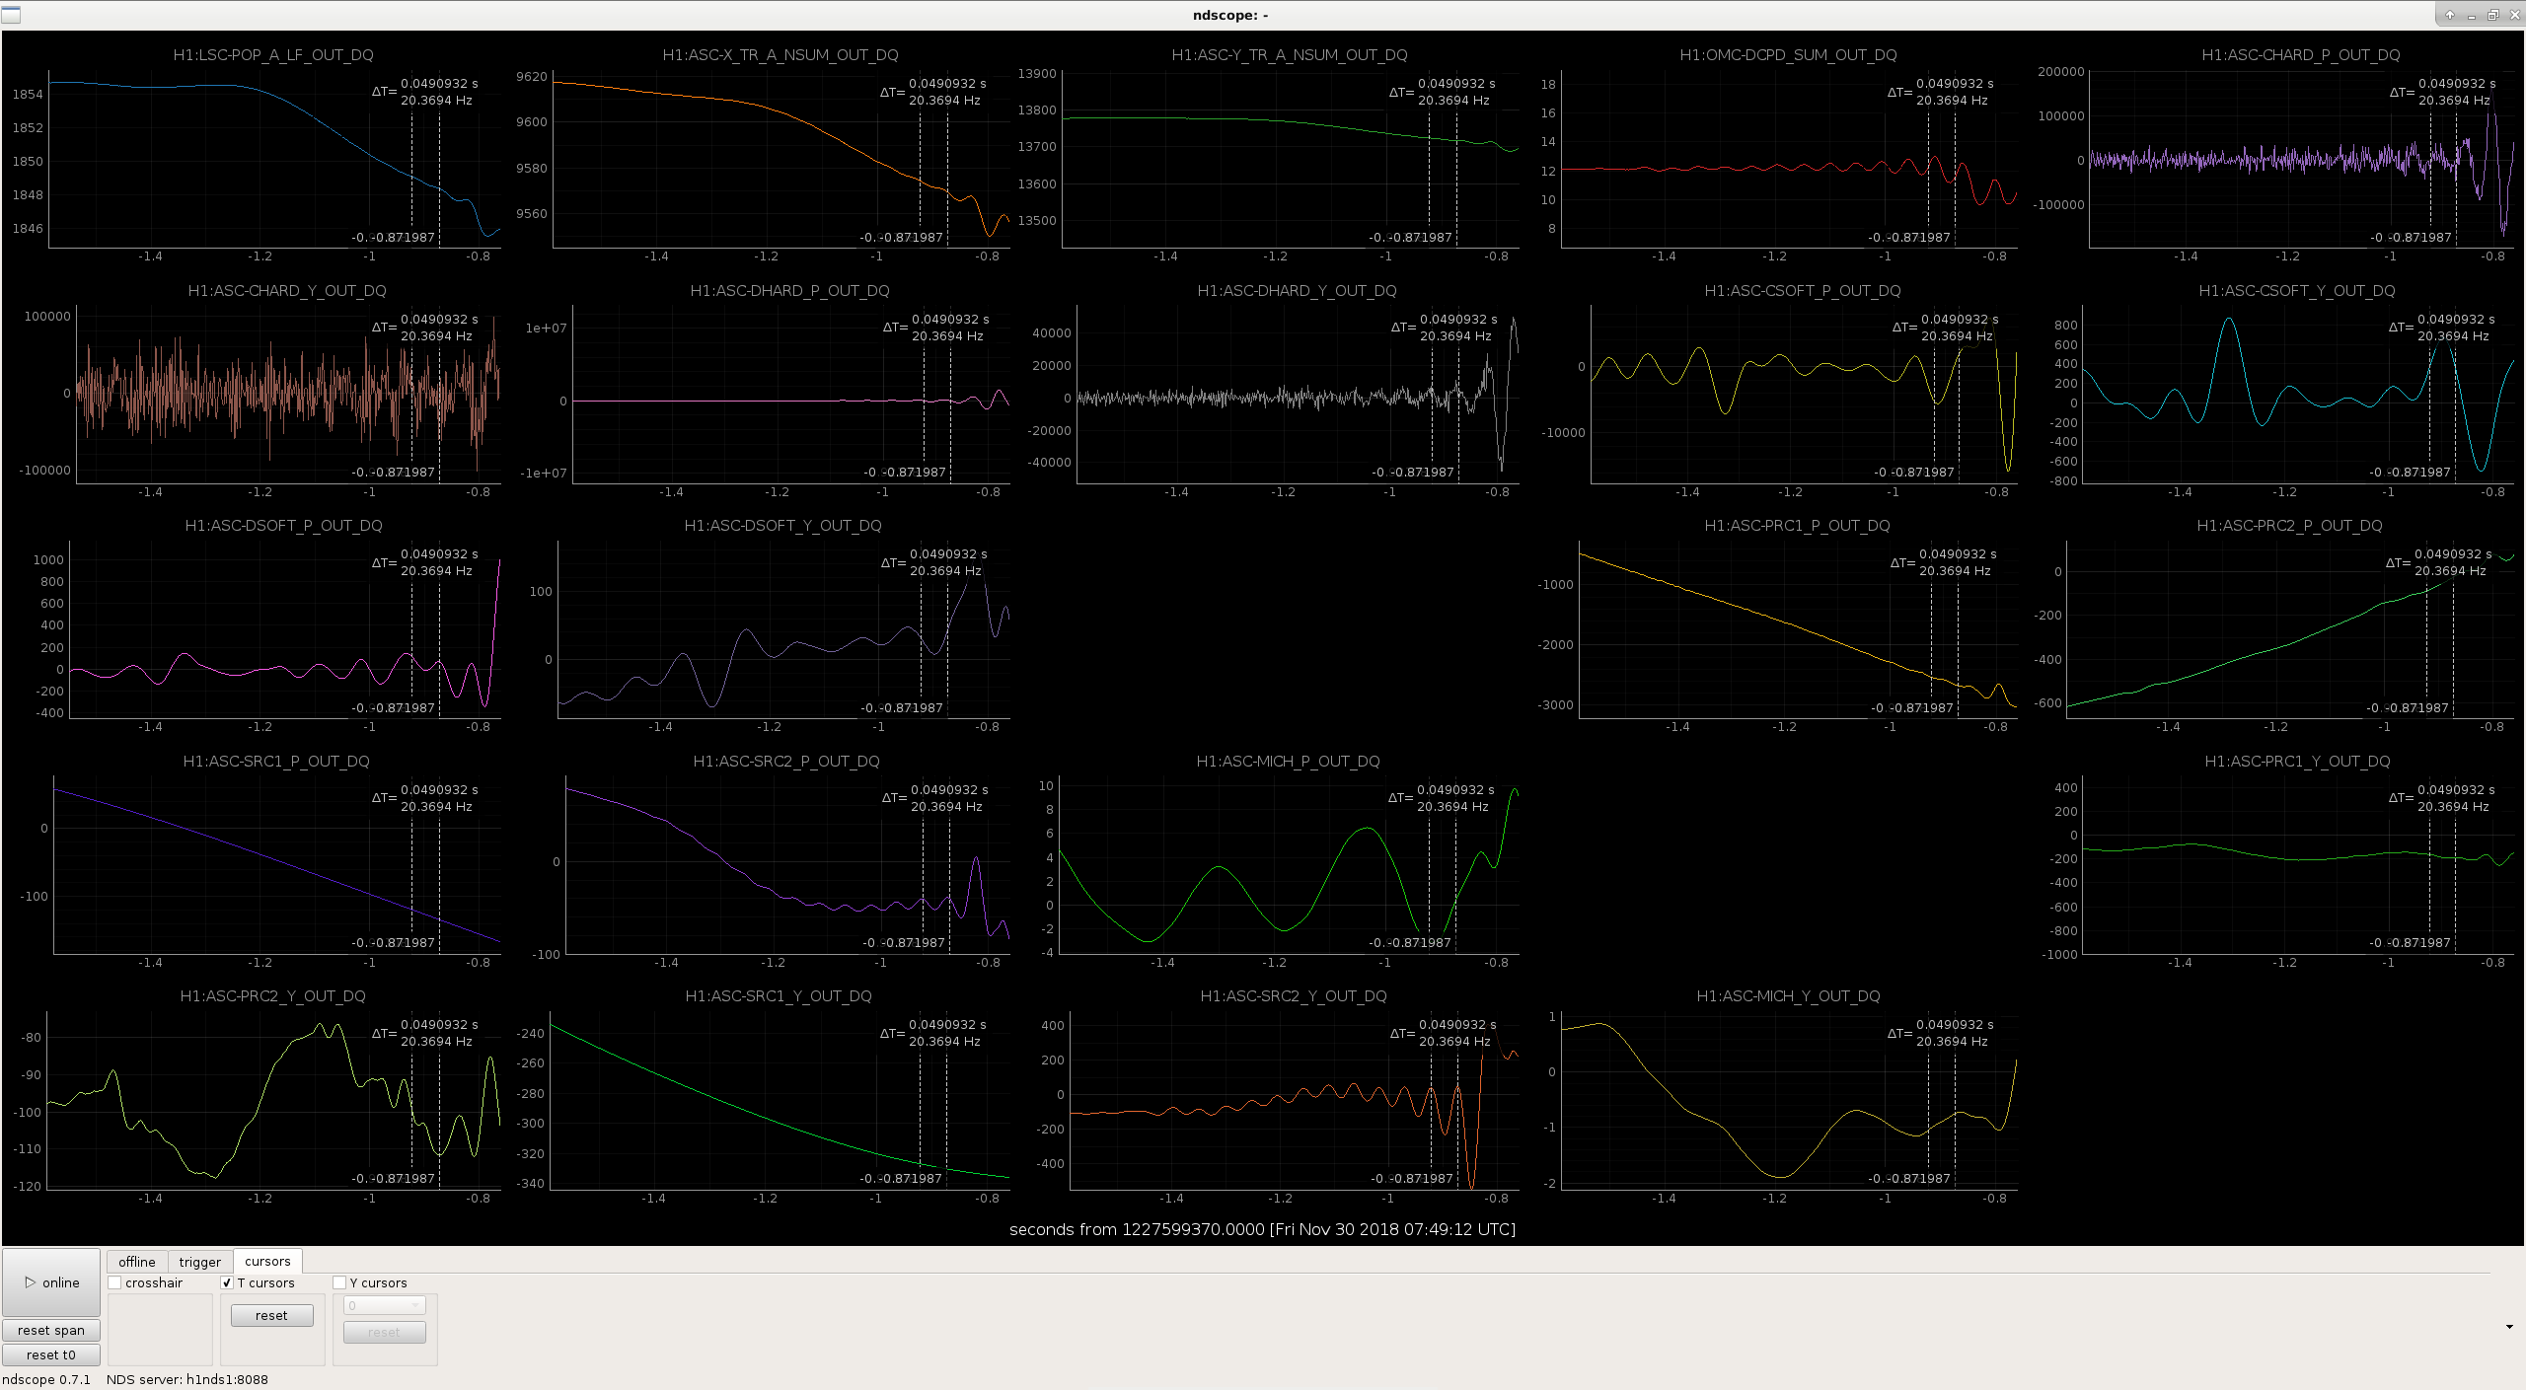Viewport: 2526px width, 1390px height.
Task: Click the 'NDS server: h1nds1:8088' status text
Action: point(187,1379)
